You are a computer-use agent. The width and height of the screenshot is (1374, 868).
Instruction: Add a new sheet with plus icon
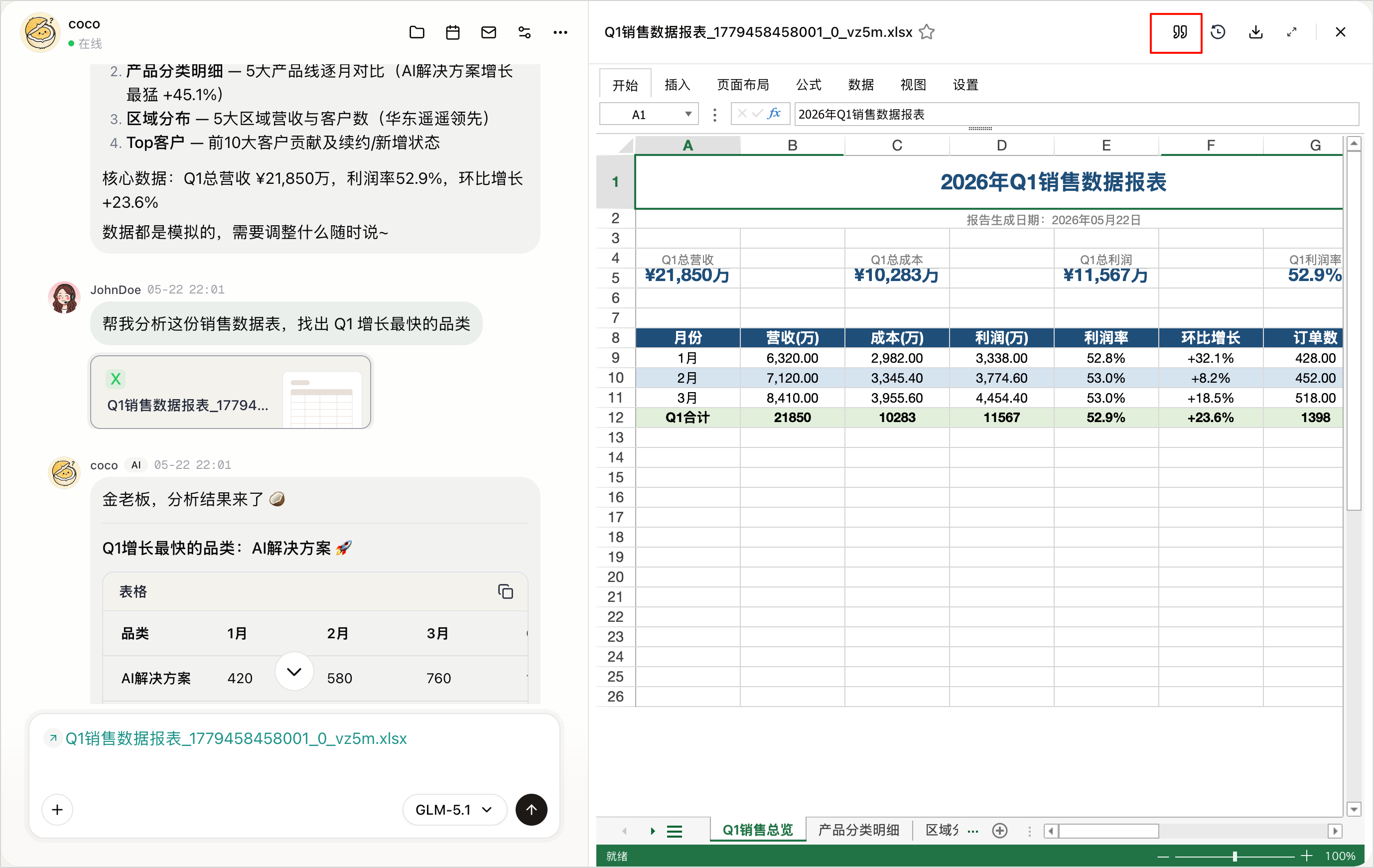tap(999, 830)
